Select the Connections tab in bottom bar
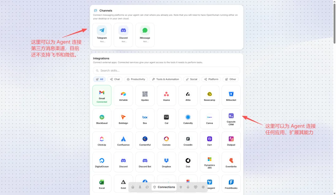This screenshot has height=195, width=336. pos(164,187)
